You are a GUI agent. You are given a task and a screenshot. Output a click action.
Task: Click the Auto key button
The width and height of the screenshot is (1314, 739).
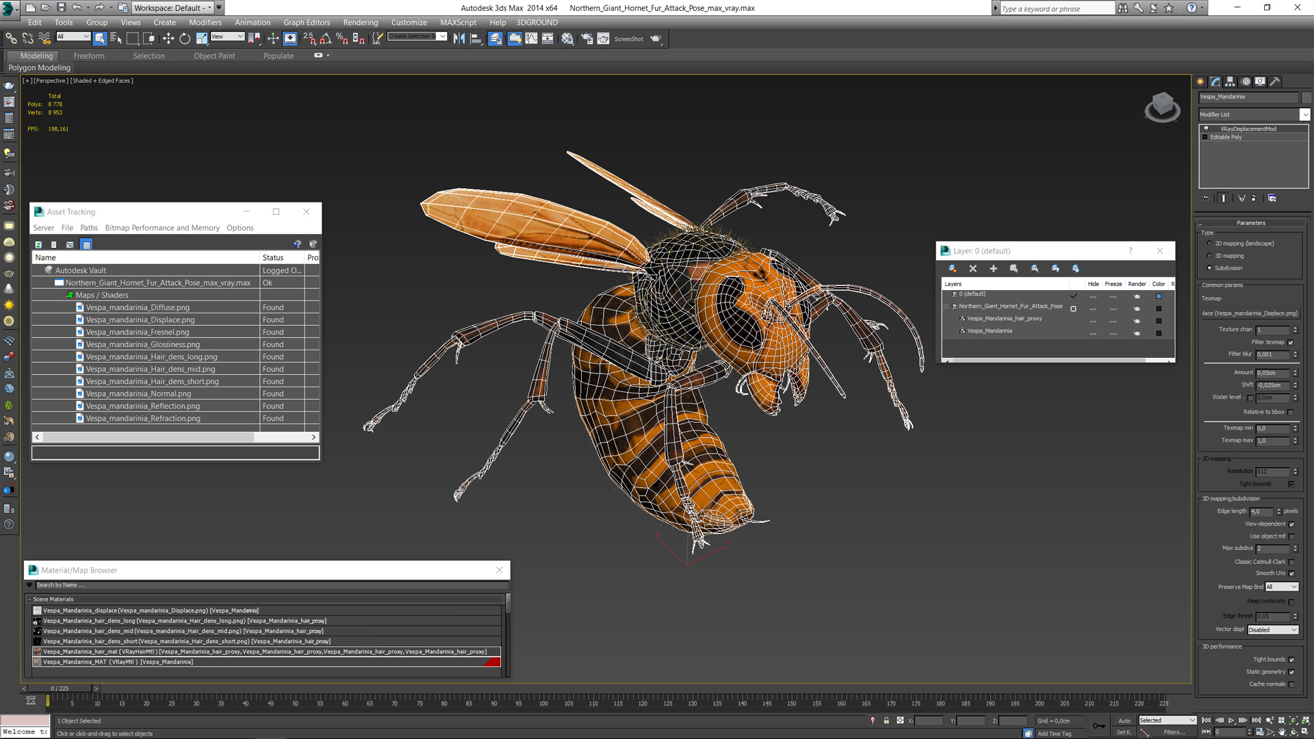point(1124,721)
